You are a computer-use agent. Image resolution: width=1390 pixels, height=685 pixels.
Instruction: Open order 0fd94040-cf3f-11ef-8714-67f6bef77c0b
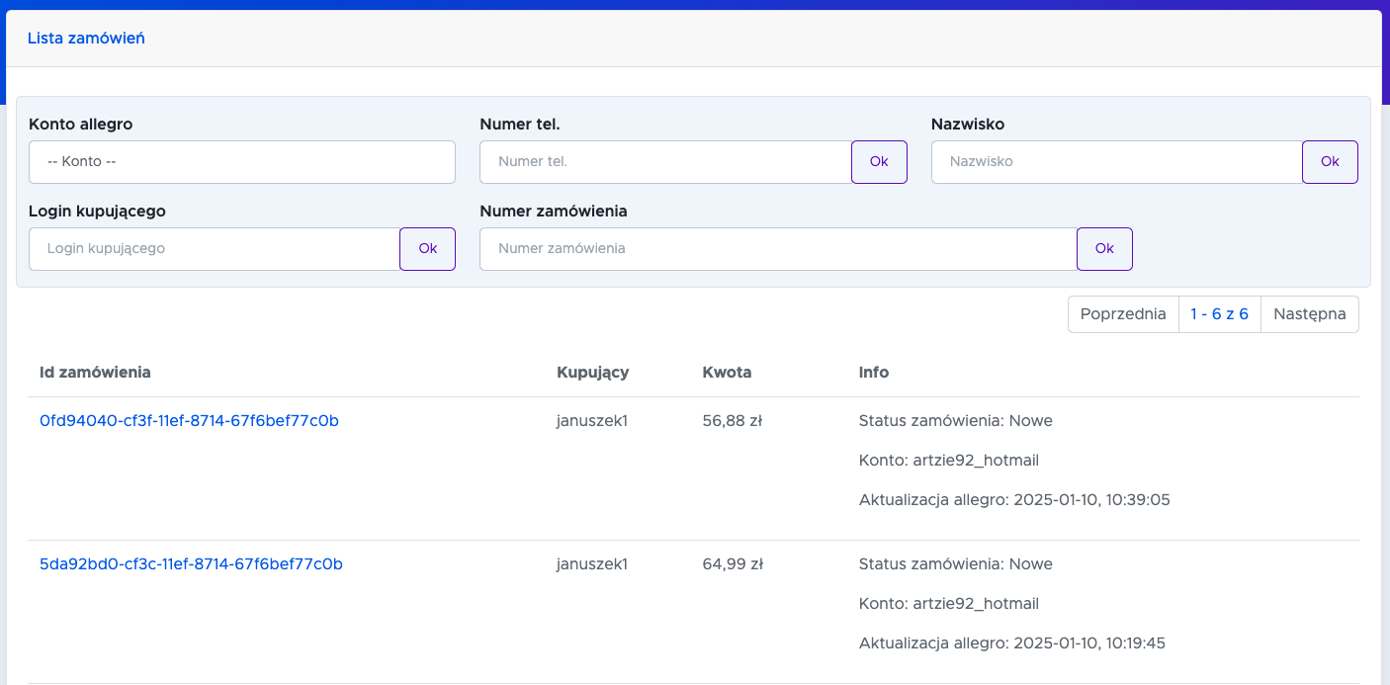point(189,421)
